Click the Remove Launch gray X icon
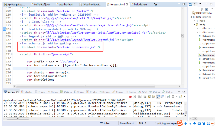The height and width of the screenshot is (130, 217). [135, 96]
